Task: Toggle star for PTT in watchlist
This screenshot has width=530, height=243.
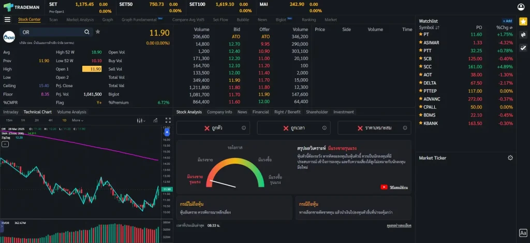Action: [421, 51]
